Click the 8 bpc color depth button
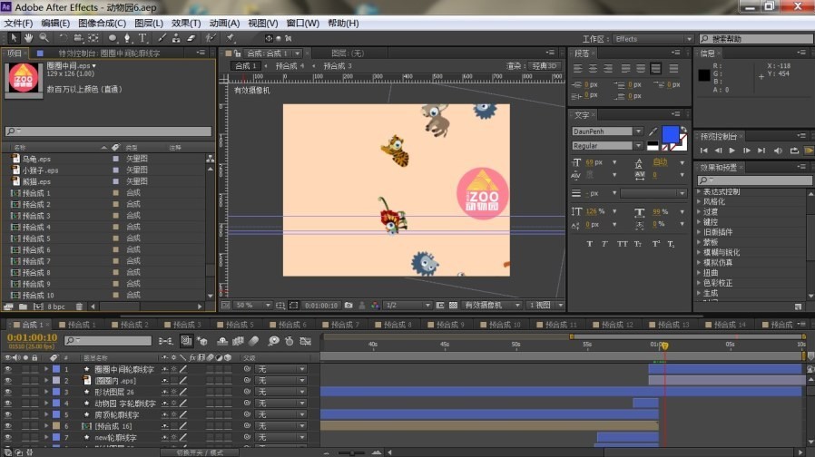This screenshot has height=457, width=815. [54, 306]
